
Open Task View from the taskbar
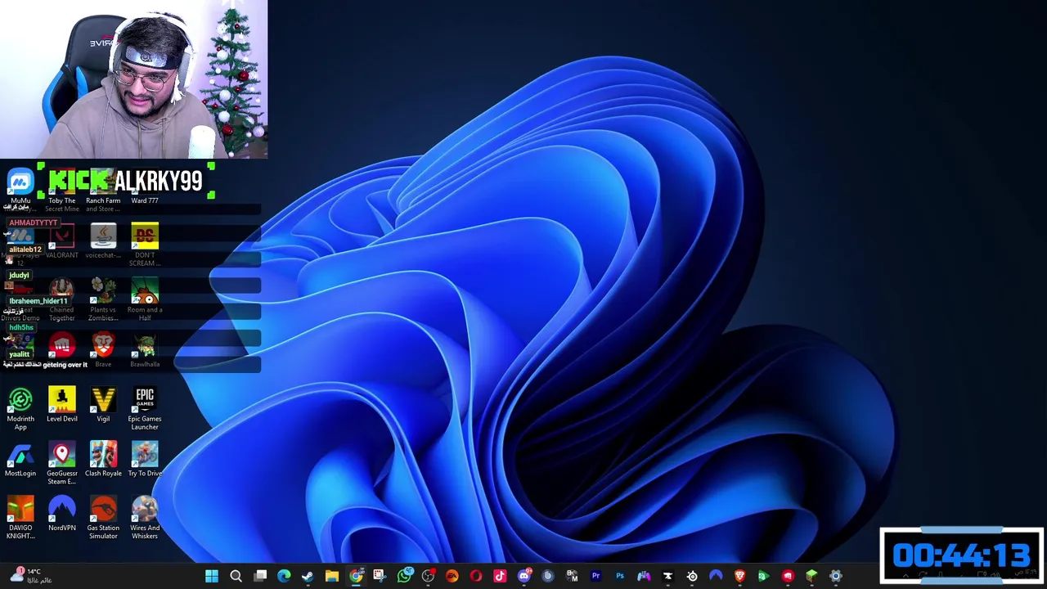click(x=260, y=576)
